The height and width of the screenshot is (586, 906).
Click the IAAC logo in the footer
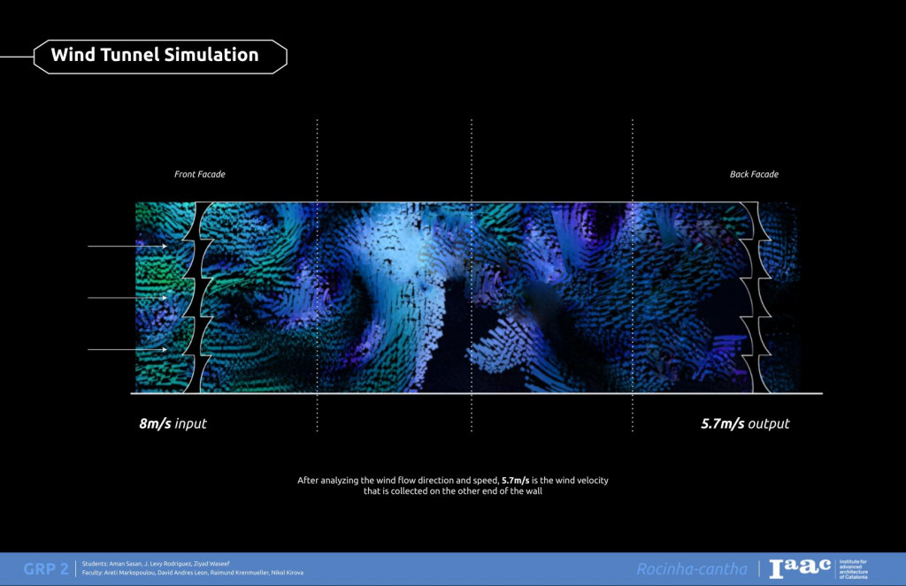pyautogui.click(x=801, y=568)
